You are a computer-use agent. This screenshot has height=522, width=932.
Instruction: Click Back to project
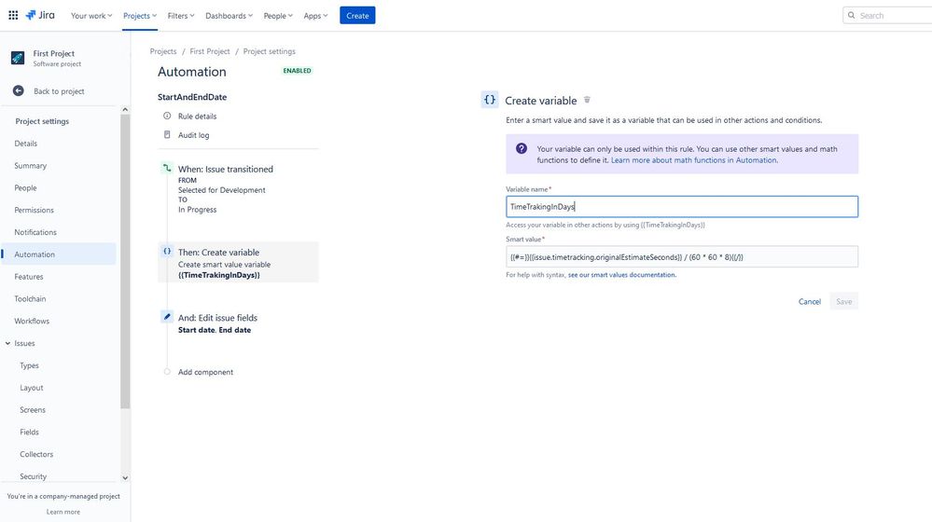point(59,90)
